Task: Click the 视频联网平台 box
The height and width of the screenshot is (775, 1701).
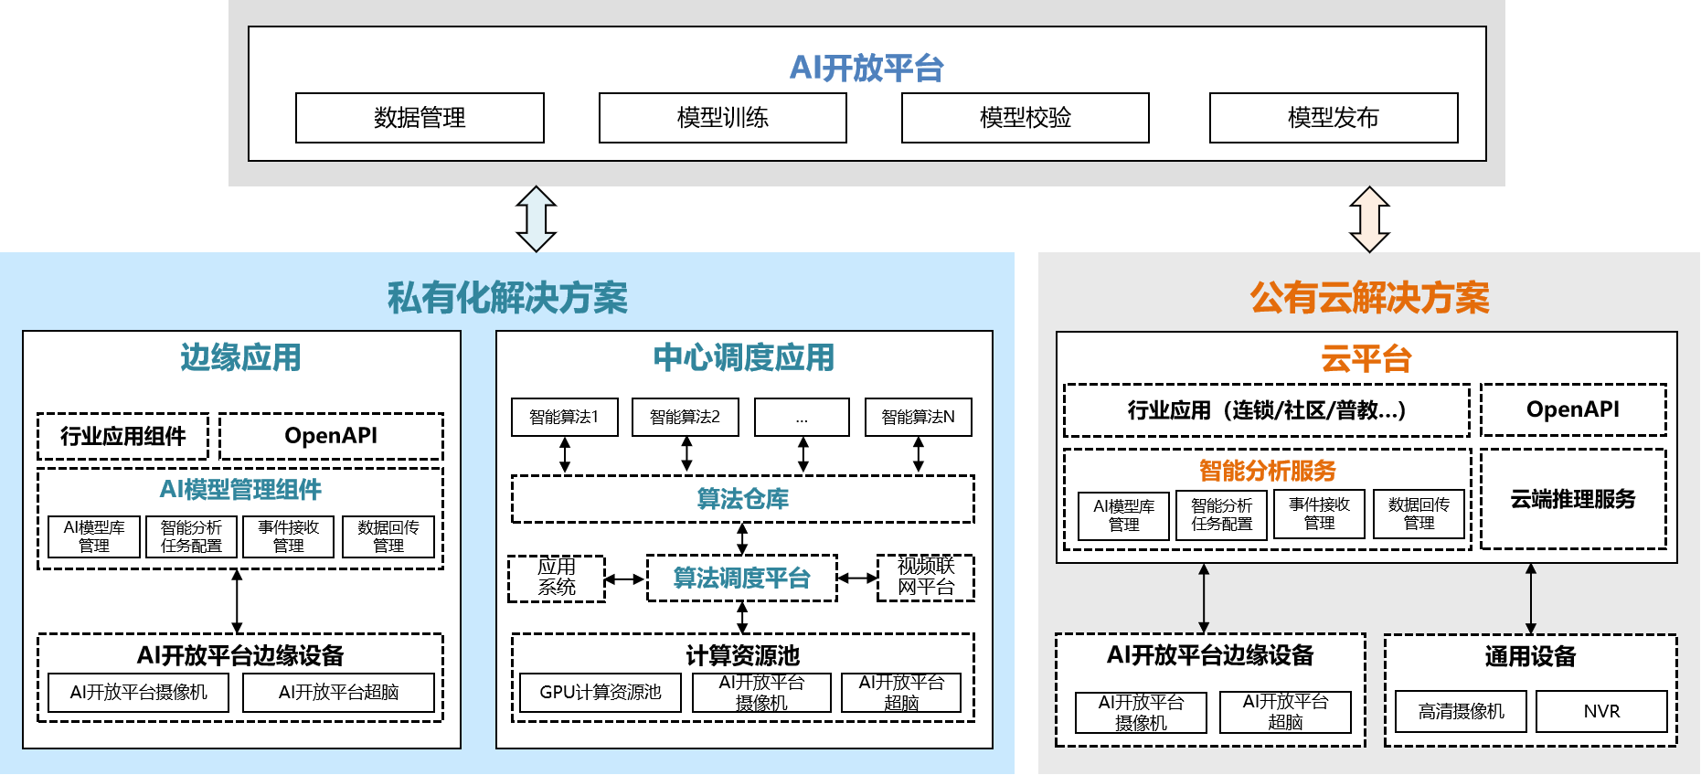Action: (x=926, y=578)
